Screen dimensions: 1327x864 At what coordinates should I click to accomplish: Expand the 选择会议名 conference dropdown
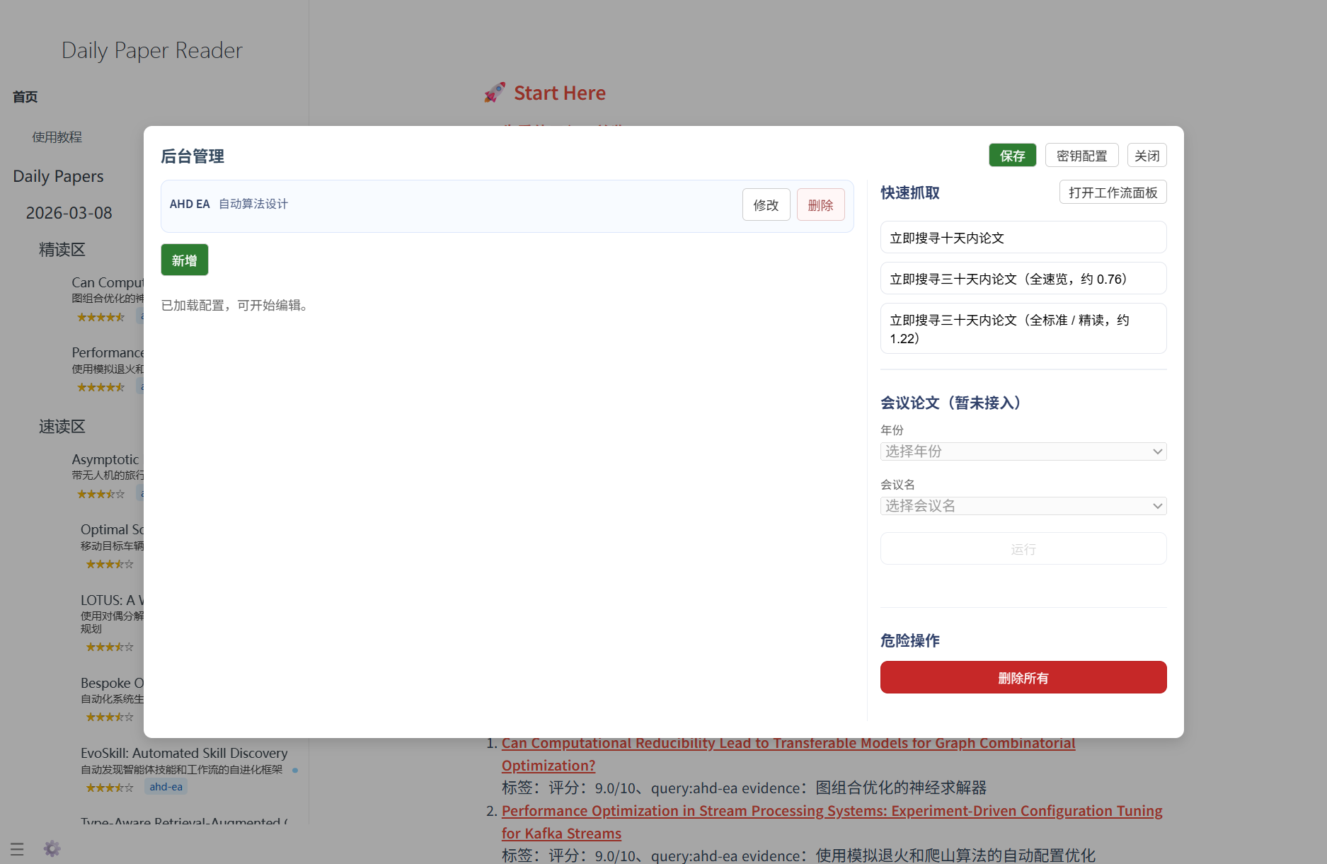(x=1023, y=506)
